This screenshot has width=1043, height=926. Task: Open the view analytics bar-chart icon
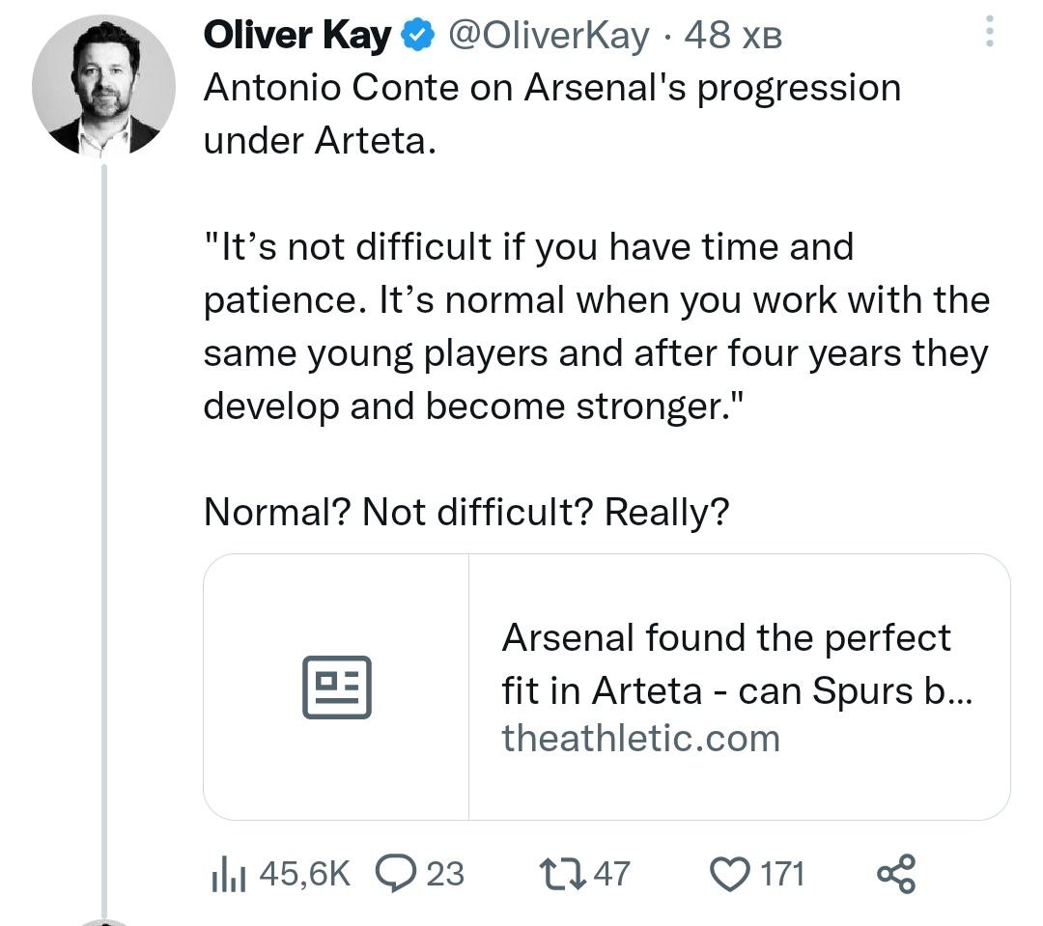tap(228, 875)
